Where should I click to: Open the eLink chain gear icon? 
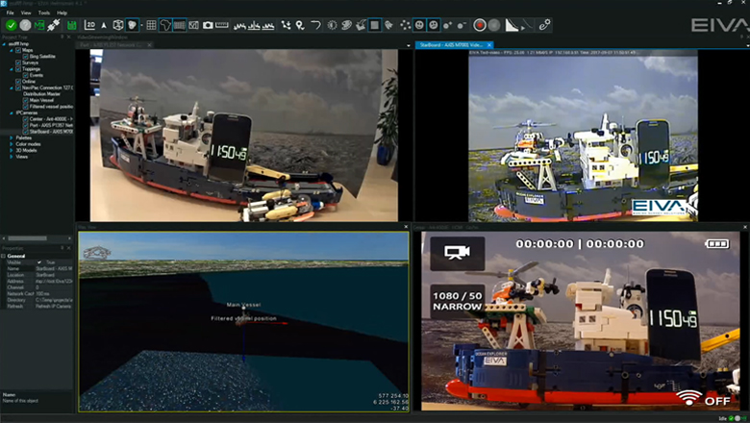coord(544,25)
